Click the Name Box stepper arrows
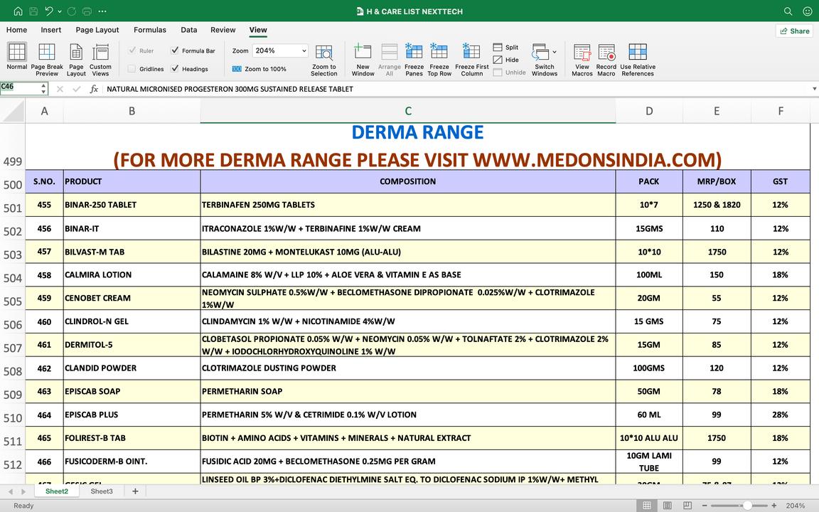Viewport: 819px width, 512px height. [x=43, y=89]
